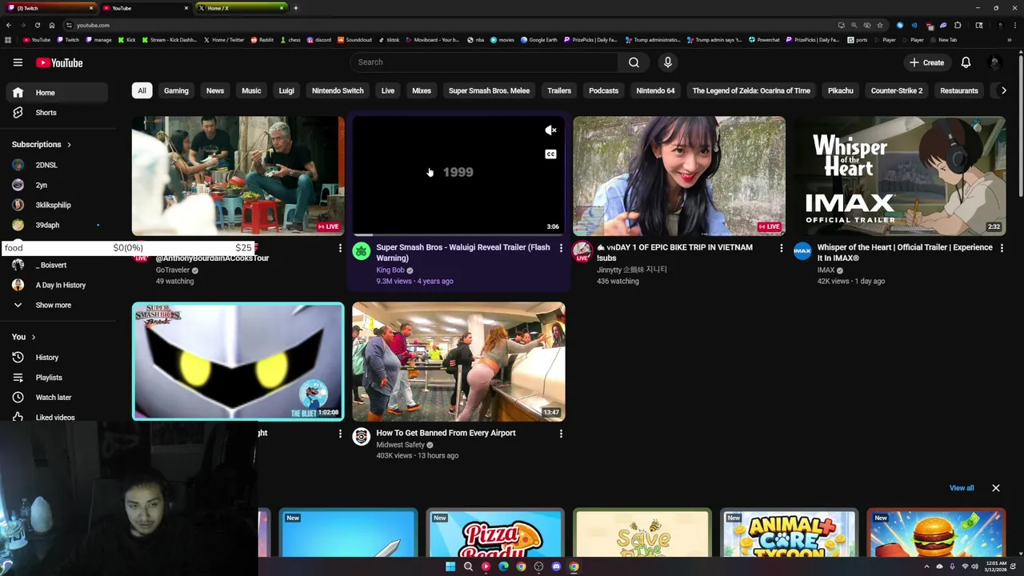
Task: Open Midwest Safety channel avatar
Action: tap(362, 437)
